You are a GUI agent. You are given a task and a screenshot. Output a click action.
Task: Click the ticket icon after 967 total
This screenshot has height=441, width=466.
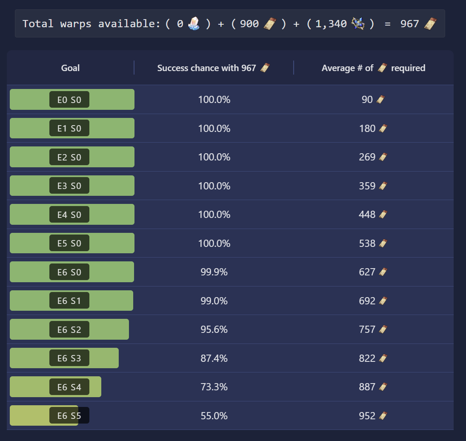click(x=430, y=23)
